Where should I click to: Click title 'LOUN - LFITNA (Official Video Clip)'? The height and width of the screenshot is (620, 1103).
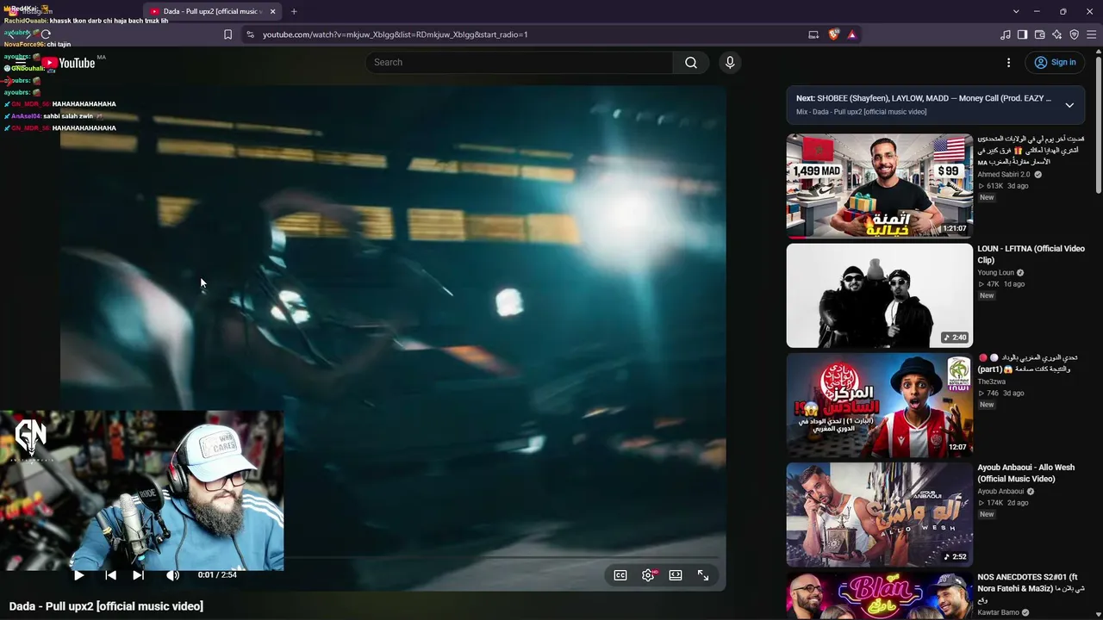[1031, 254]
